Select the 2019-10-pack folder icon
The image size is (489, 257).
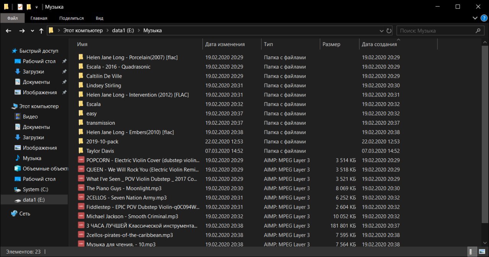[x=81, y=141]
